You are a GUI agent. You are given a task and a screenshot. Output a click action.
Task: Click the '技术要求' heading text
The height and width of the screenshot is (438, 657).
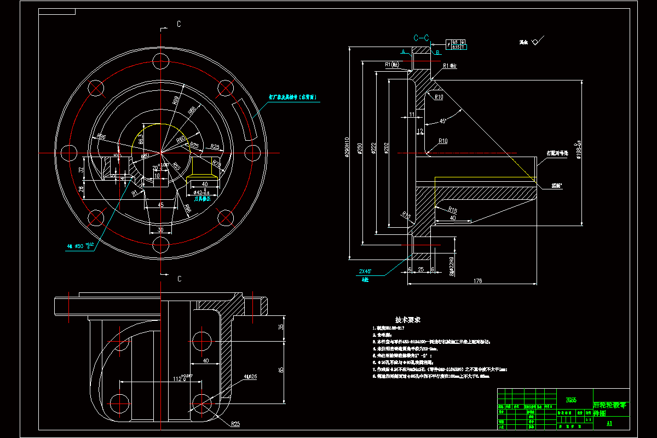pyautogui.click(x=408, y=320)
